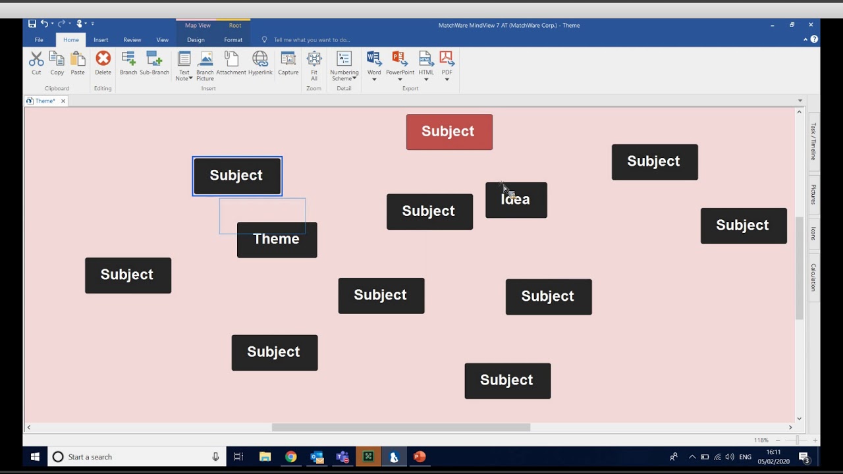Expand the Word export dropdown arrow
This screenshot has width=843, height=474.
coord(374,80)
